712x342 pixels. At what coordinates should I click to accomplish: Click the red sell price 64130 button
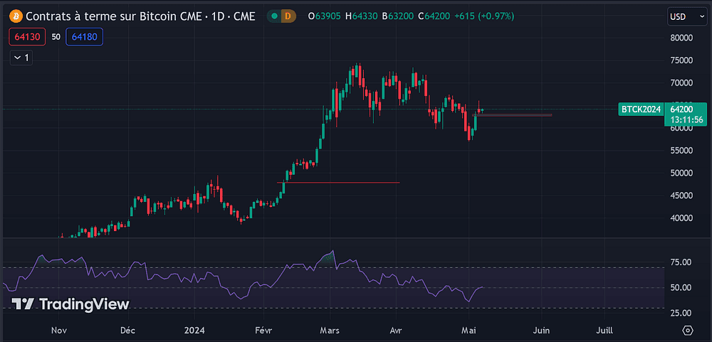tap(27, 37)
